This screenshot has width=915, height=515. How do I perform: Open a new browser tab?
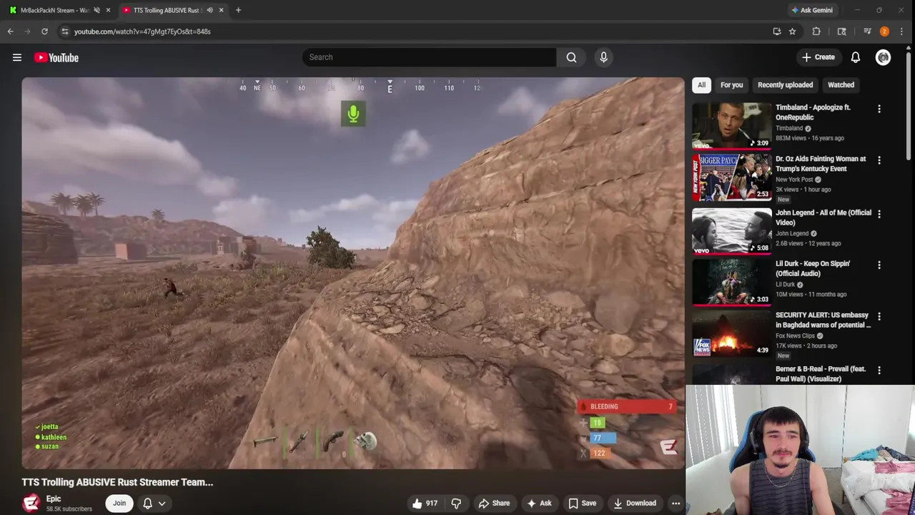[238, 10]
